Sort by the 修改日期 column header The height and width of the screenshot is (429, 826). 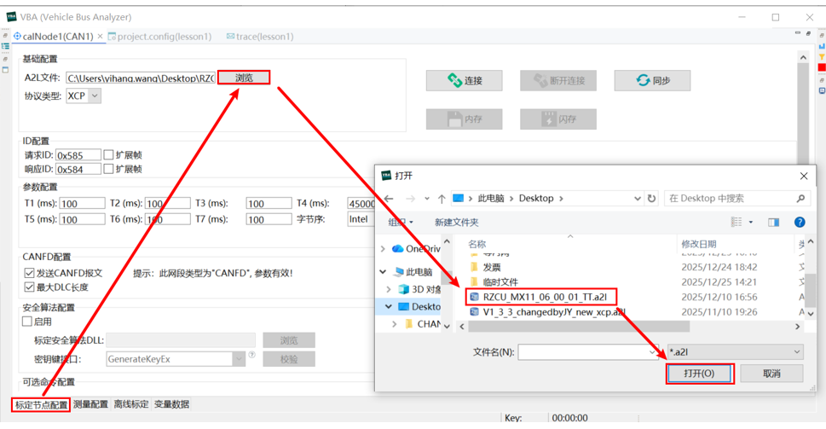[699, 244]
